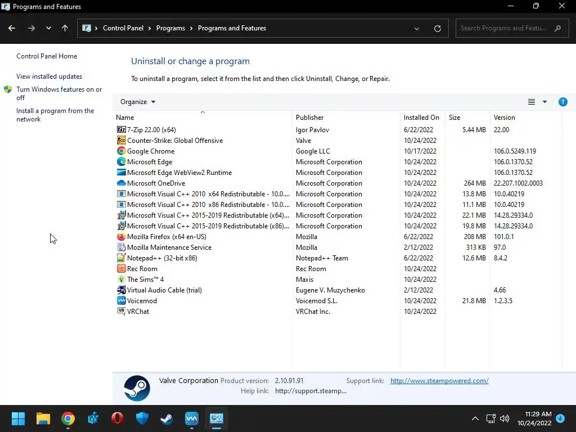Open recent locations dropdown chevron
This screenshot has width=576, height=432.
[x=48, y=28]
